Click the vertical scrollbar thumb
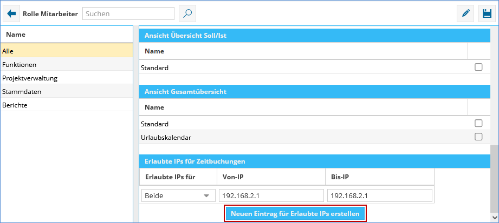Viewport: 499px width, 223px height. (x=494, y=178)
